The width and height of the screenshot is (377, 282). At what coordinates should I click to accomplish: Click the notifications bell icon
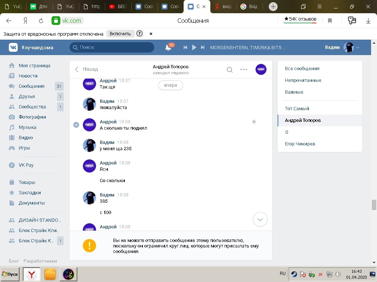point(168,47)
